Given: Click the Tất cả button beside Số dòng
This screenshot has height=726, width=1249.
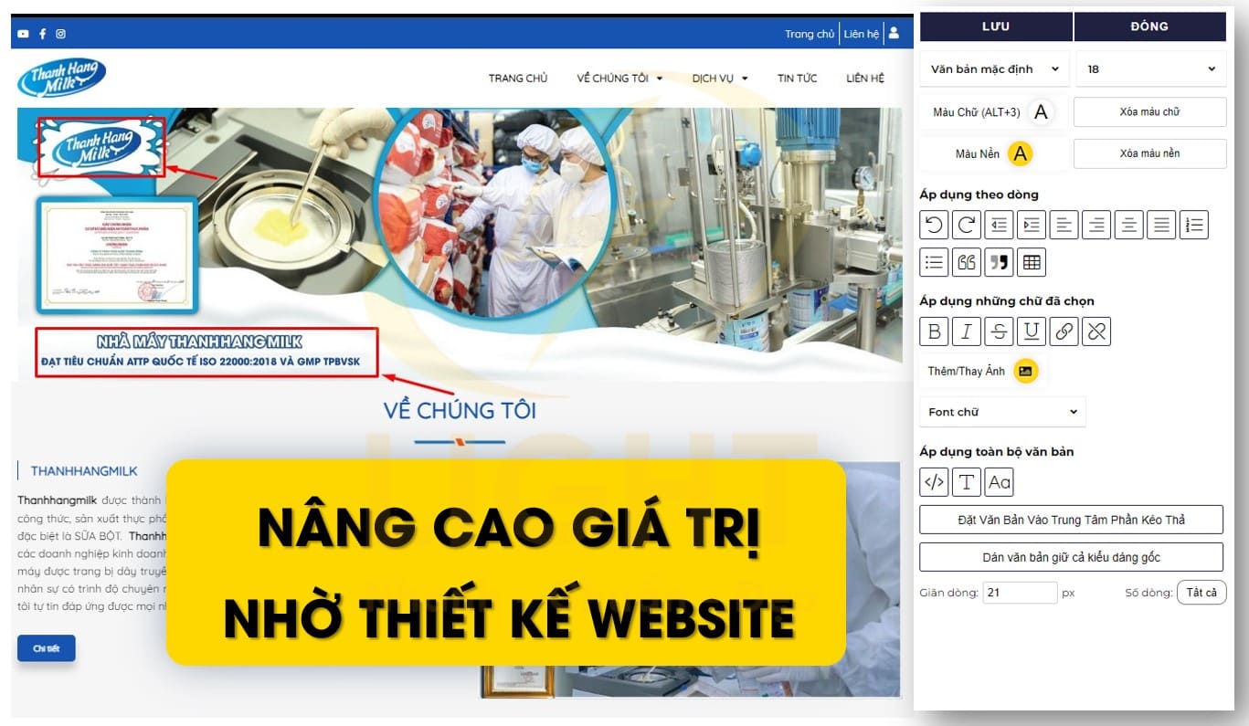Looking at the screenshot, I should (x=1201, y=593).
